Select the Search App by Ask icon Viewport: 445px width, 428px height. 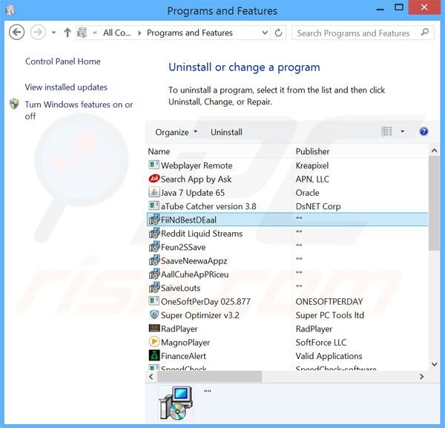154,179
